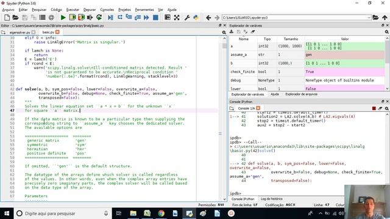Remove all variables eraser icon
The height and width of the screenshot is (219, 390).
(253, 32)
